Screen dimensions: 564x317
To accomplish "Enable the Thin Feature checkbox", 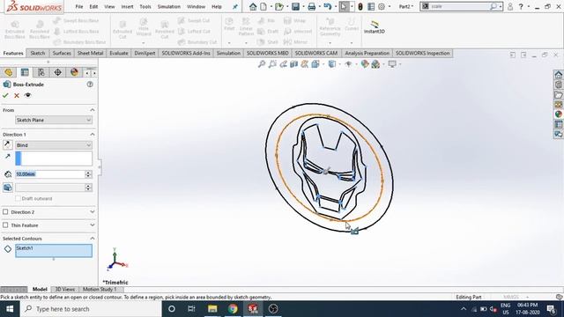I will coord(5,225).
